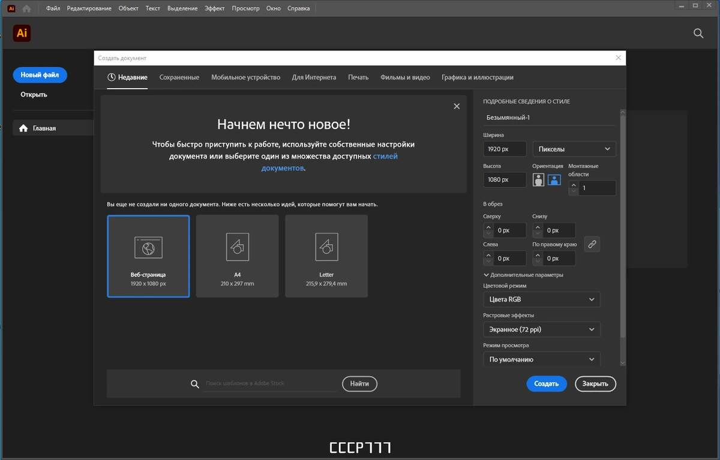Viewport: 720px width, 460px height.
Task: Open search with the magnifier icon
Action: [698, 34]
